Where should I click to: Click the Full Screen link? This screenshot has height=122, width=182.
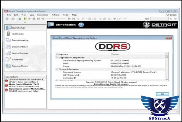coord(171,15)
